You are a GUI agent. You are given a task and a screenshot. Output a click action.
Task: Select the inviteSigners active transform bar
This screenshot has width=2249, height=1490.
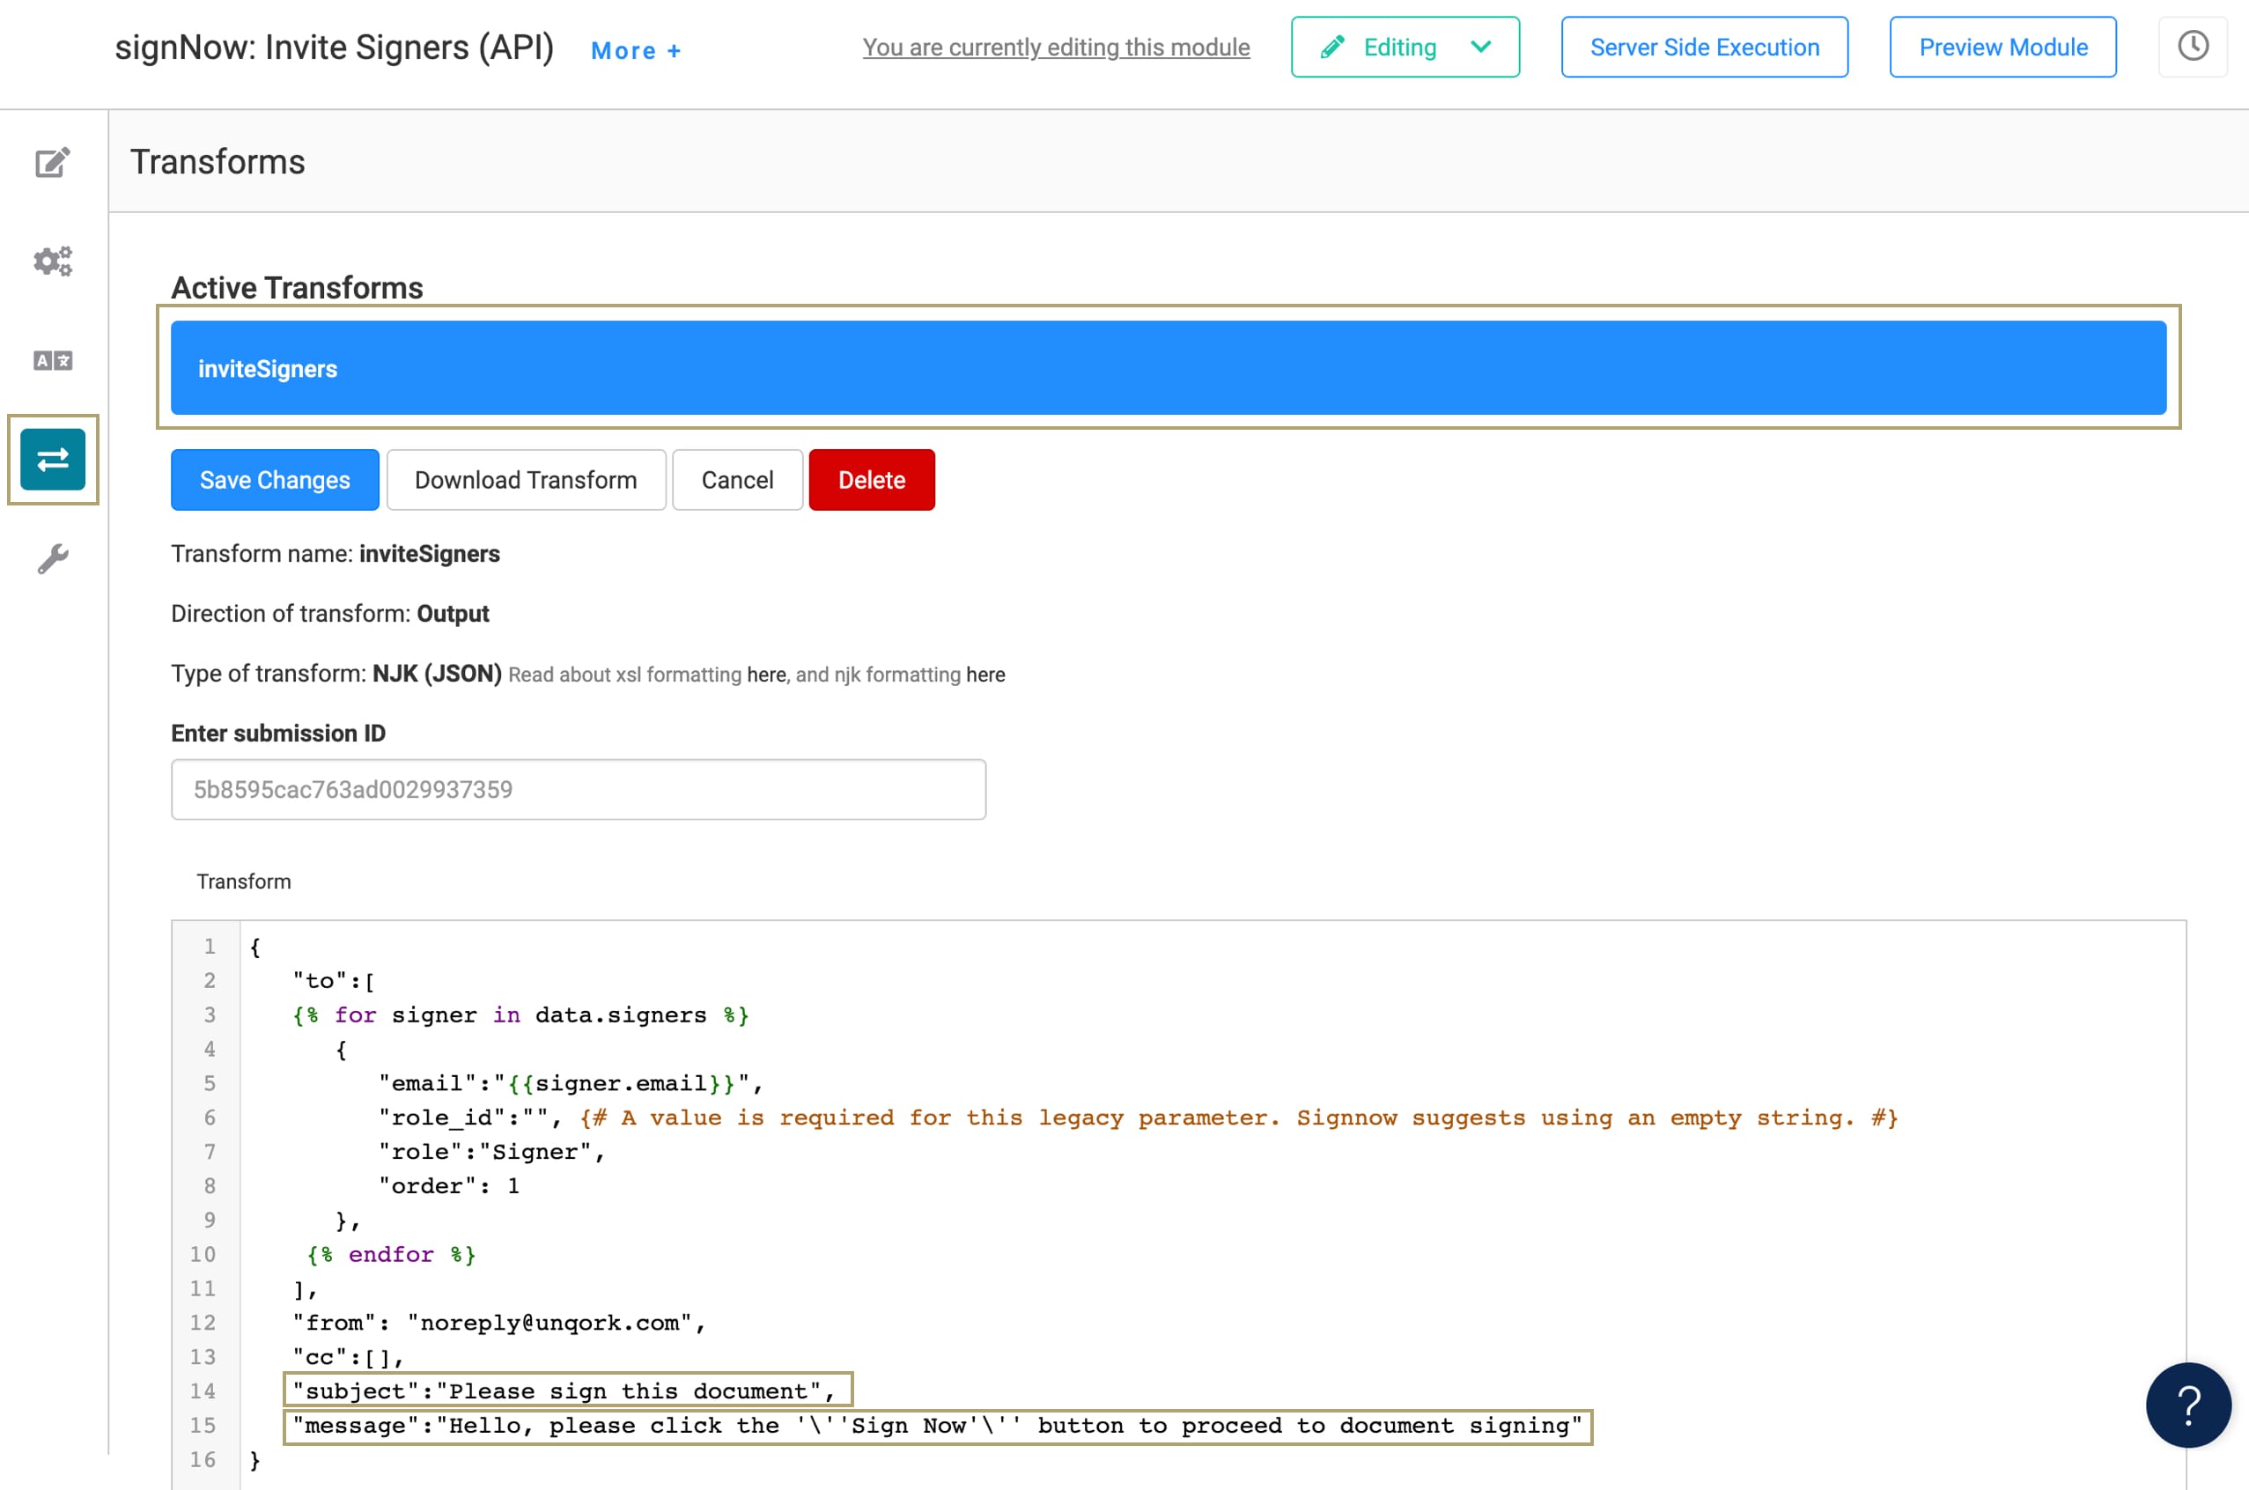(1168, 368)
